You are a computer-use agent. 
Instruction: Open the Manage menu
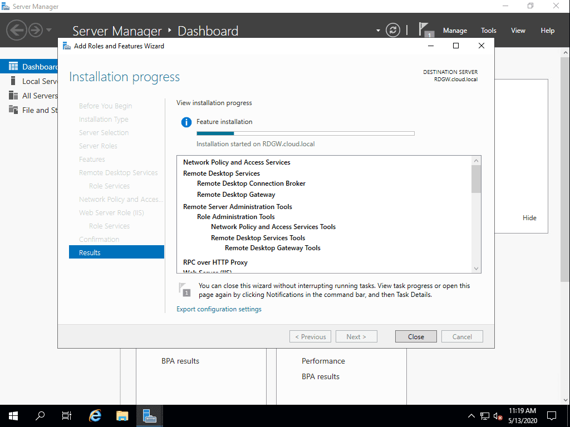(455, 31)
